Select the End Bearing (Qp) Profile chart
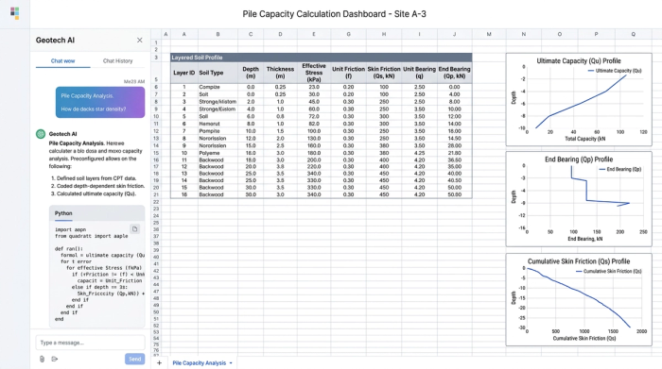 click(x=579, y=199)
